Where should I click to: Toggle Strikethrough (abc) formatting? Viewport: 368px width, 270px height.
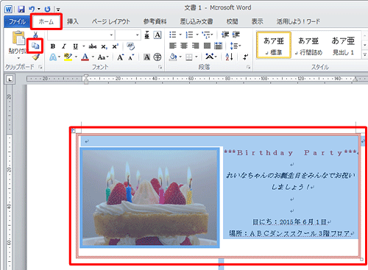coord(93,46)
